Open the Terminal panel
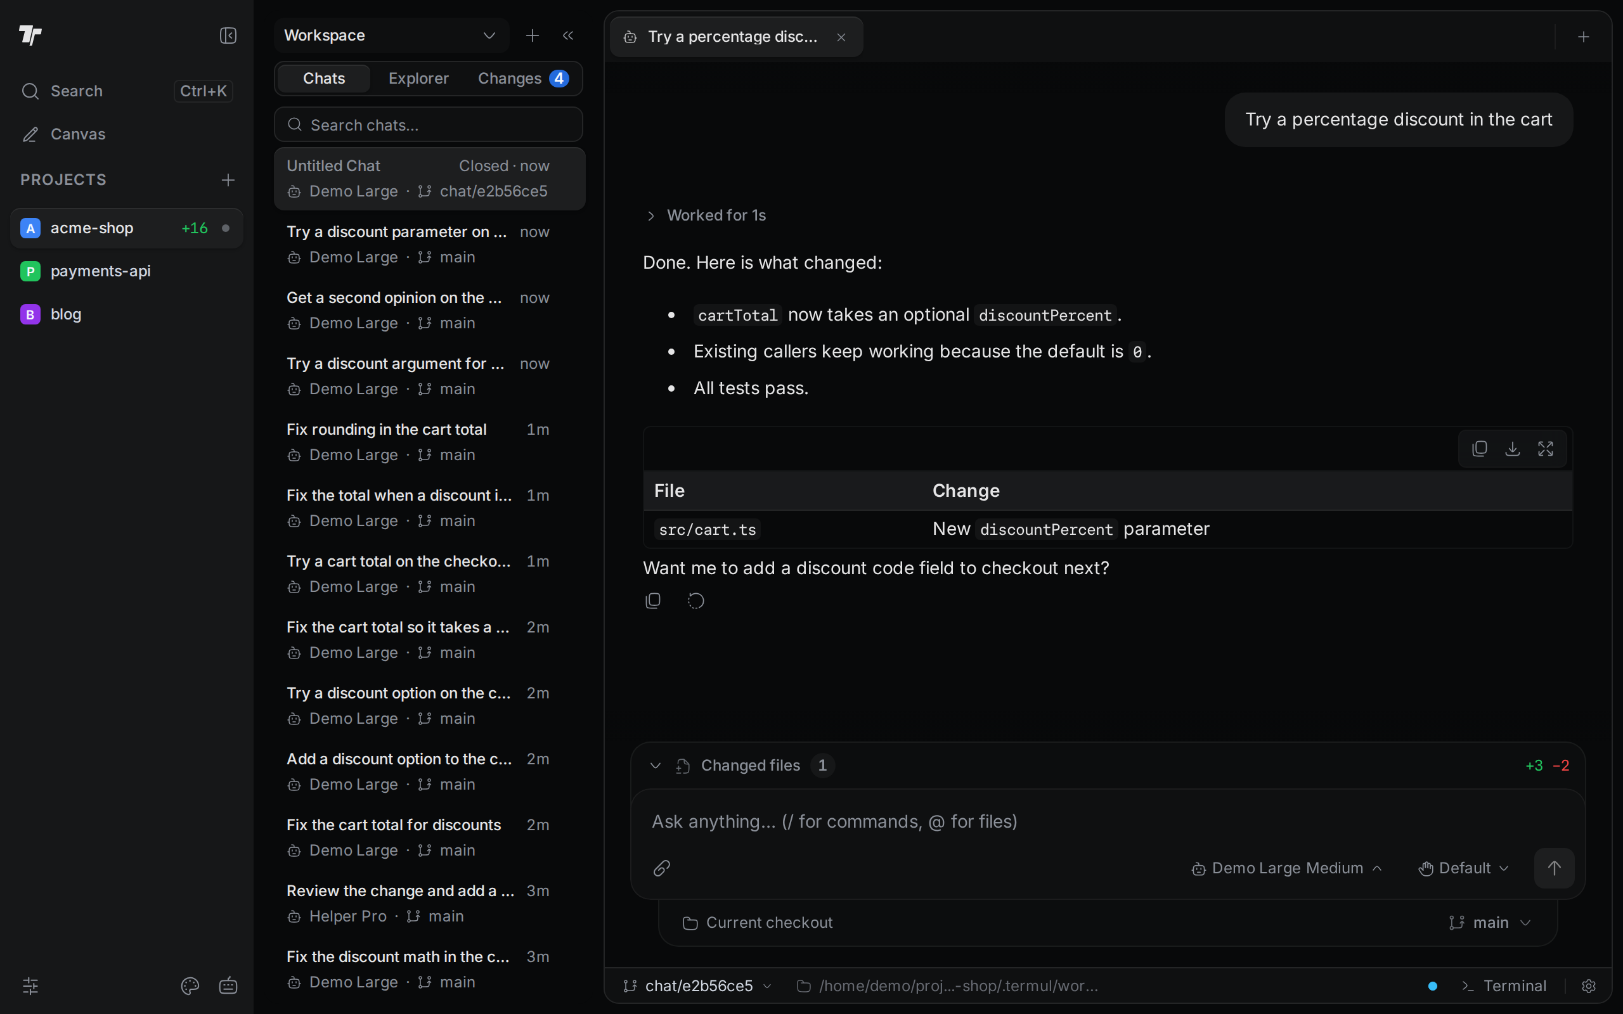 [x=1504, y=986]
